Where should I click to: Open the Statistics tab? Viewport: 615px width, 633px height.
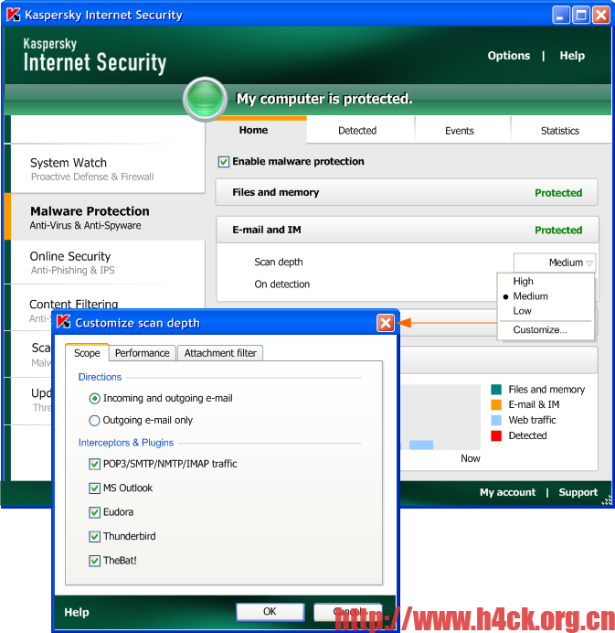560,131
